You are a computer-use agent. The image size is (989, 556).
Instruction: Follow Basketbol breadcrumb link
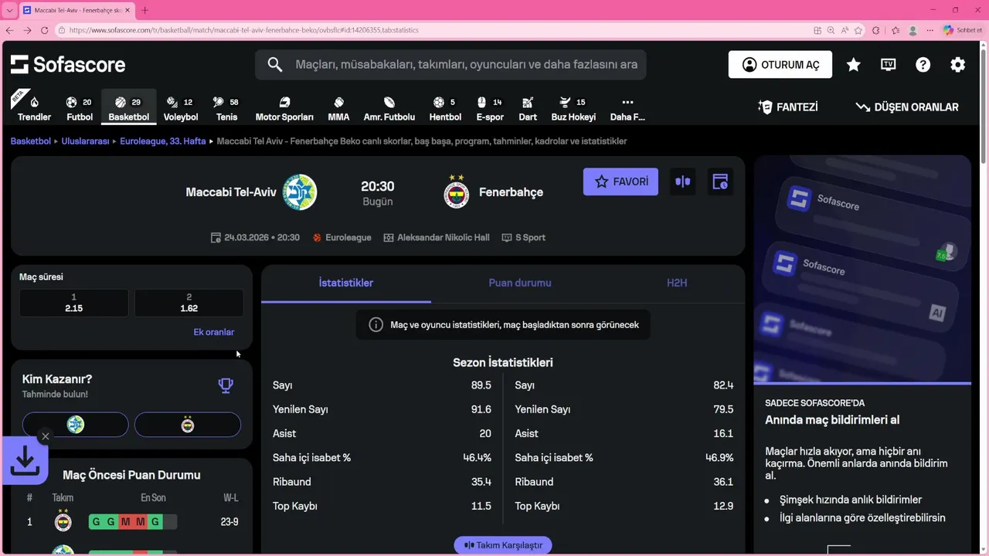(x=31, y=141)
